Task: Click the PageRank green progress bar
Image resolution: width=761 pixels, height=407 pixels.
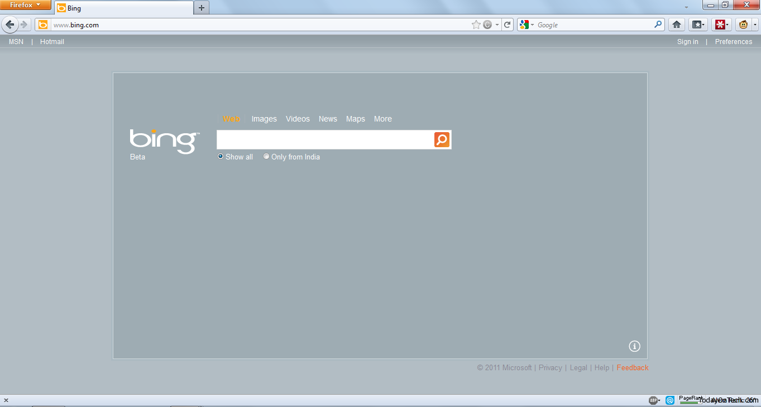Action: click(x=691, y=403)
